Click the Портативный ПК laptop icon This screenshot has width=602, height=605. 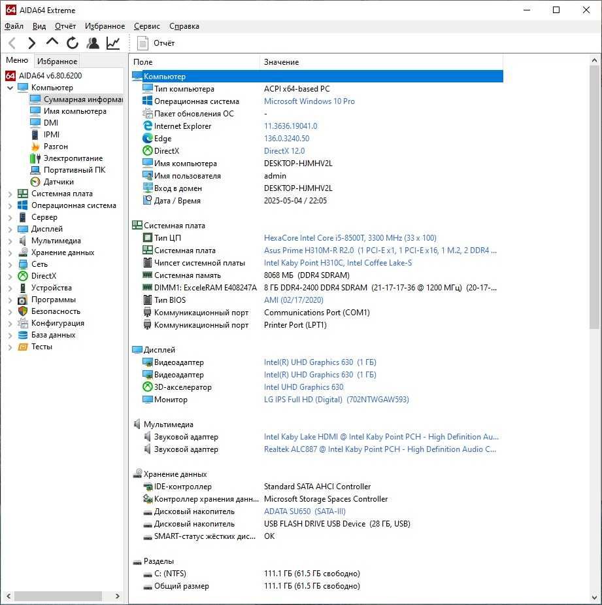point(35,170)
